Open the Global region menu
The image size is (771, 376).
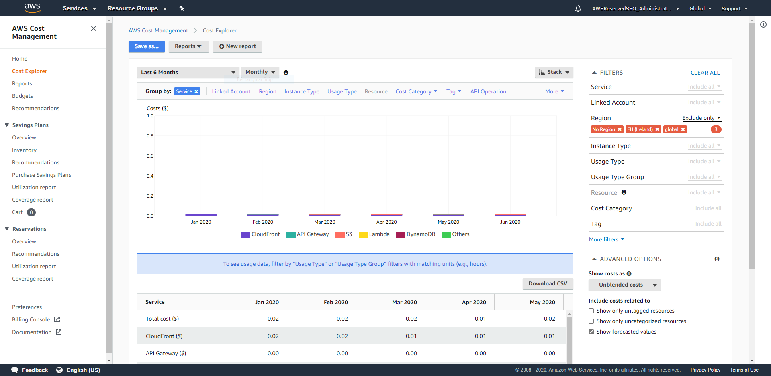[700, 8]
